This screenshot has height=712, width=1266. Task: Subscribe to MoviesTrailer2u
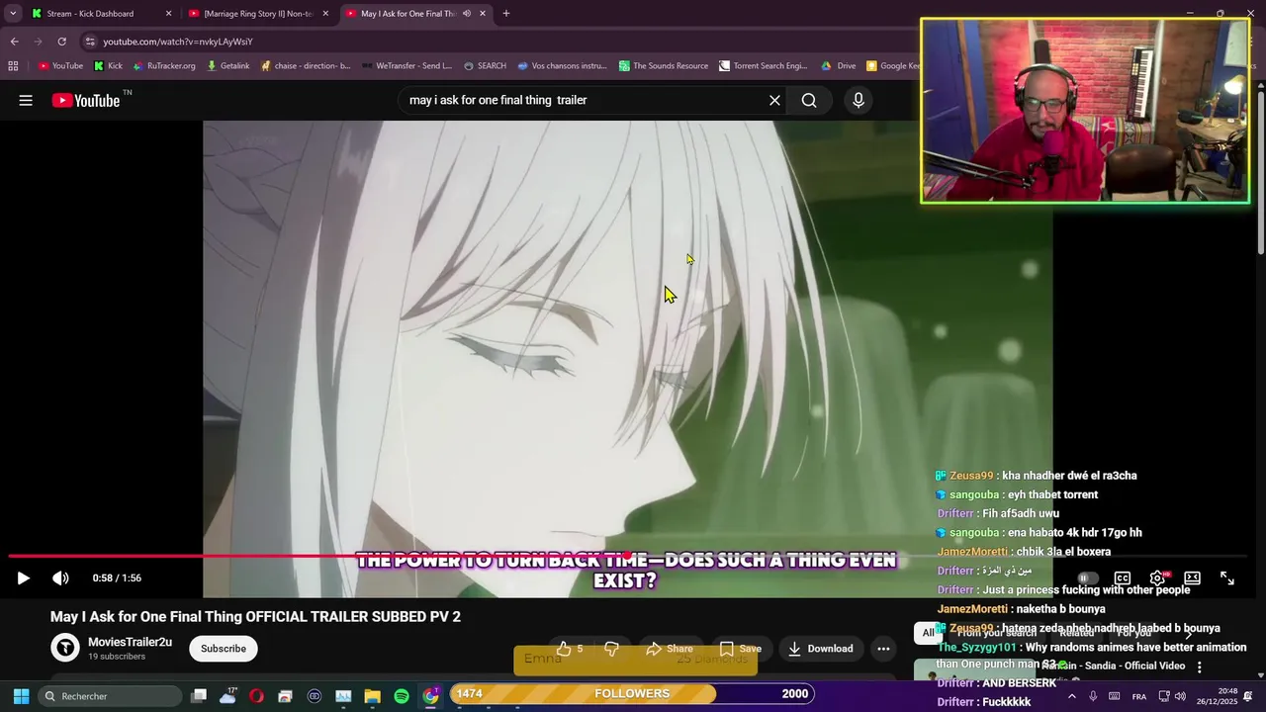[224, 649]
